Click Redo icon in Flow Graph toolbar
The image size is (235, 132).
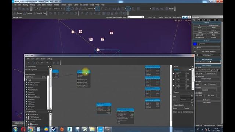pos(37,63)
